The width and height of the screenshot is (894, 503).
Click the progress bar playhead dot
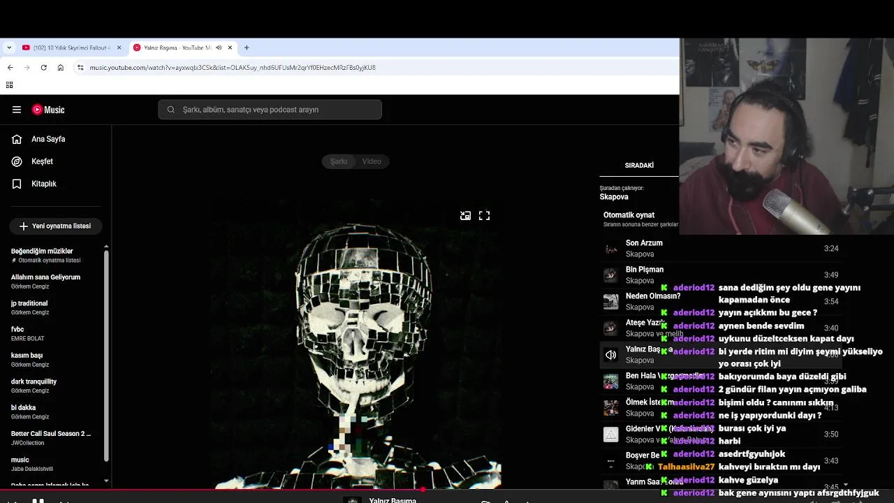point(423,490)
